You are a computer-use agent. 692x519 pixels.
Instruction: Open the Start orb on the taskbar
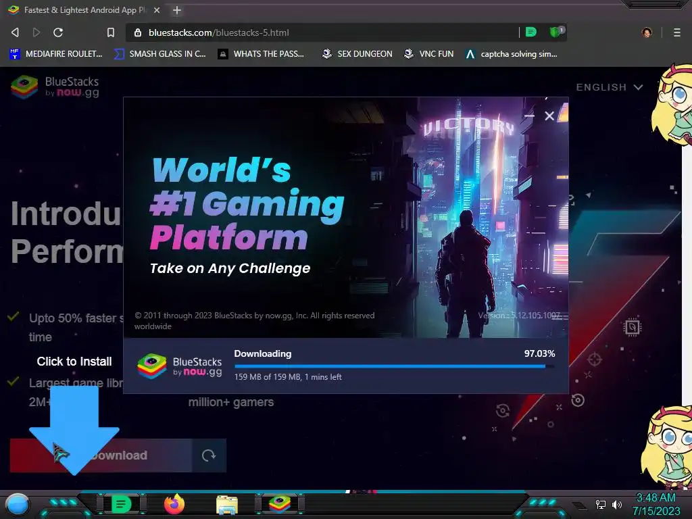tap(17, 504)
